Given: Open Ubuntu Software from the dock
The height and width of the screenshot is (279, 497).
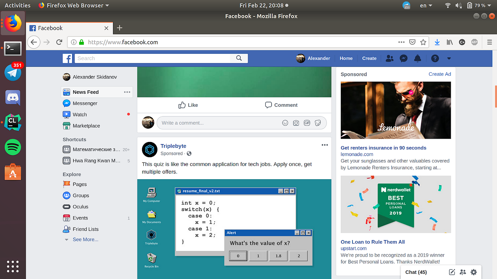Looking at the screenshot, I should click(13, 172).
